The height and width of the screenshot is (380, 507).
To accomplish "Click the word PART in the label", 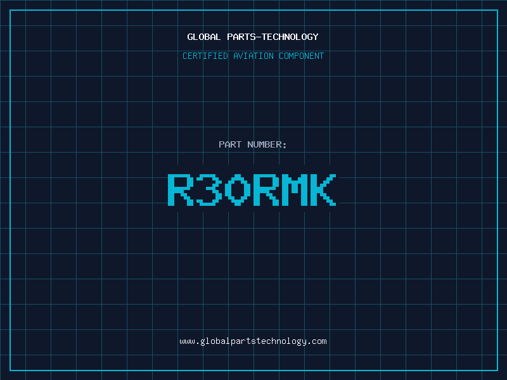I will [230, 144].
